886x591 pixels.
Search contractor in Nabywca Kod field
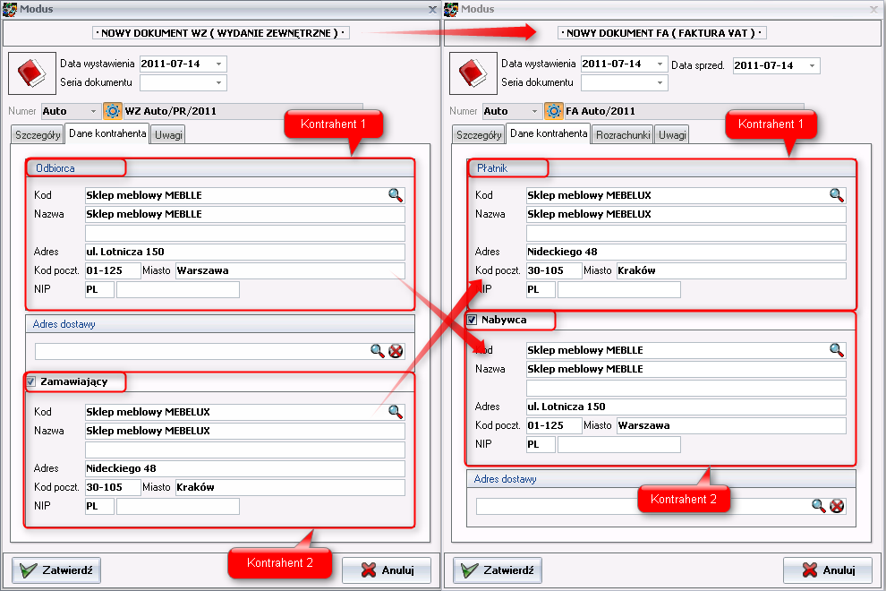pos(837,349)
